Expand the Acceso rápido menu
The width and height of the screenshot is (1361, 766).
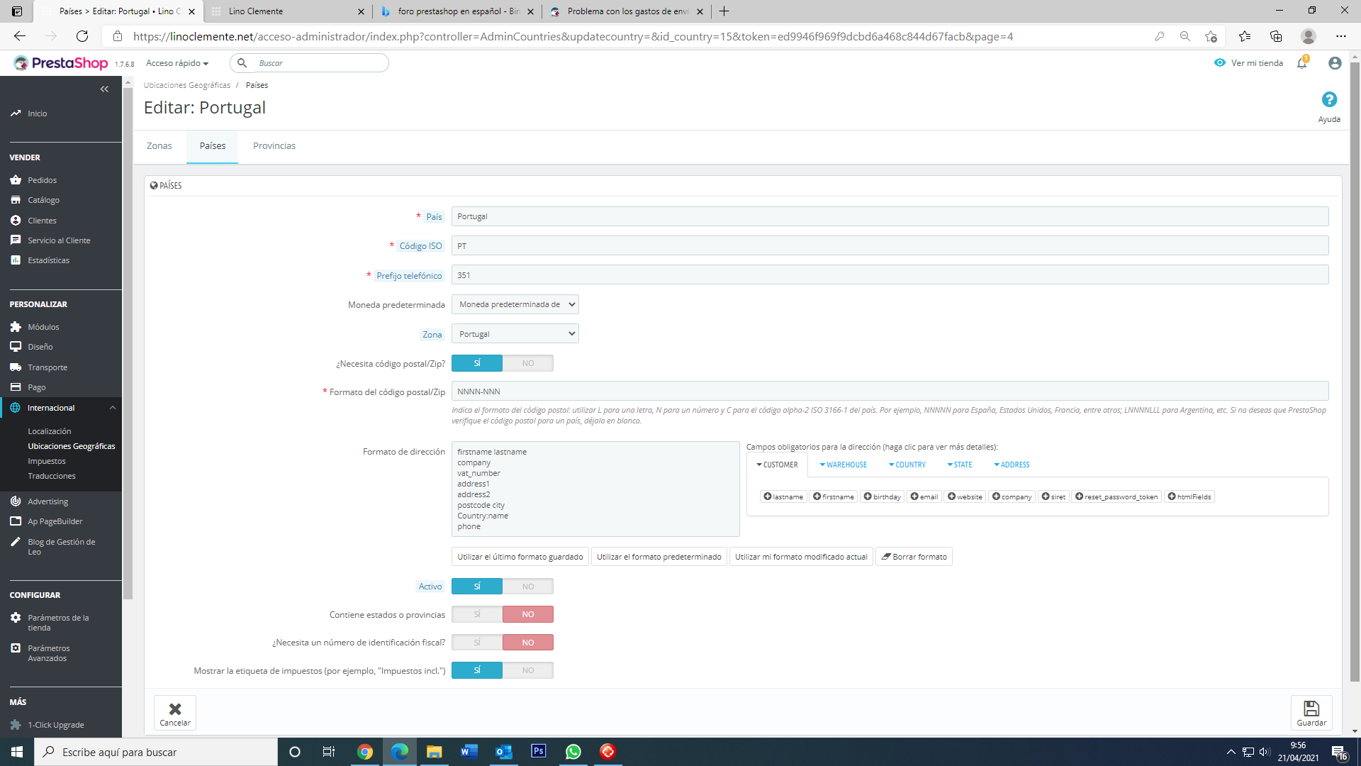pos(177,63)
